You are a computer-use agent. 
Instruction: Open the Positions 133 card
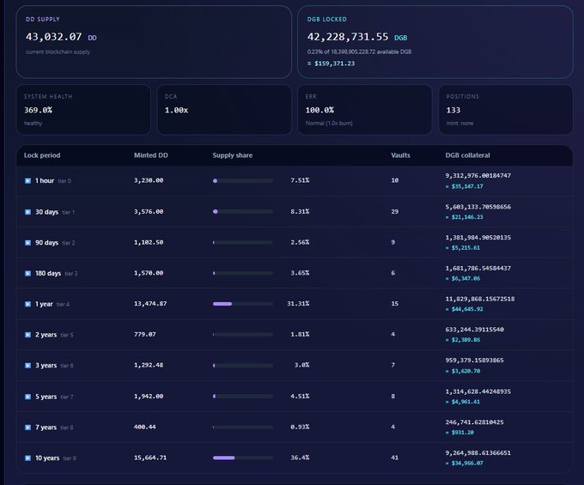point(506,109)
